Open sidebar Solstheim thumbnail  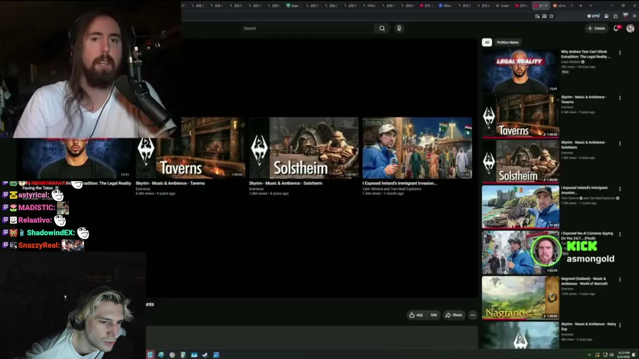click(x=520, y=162)
